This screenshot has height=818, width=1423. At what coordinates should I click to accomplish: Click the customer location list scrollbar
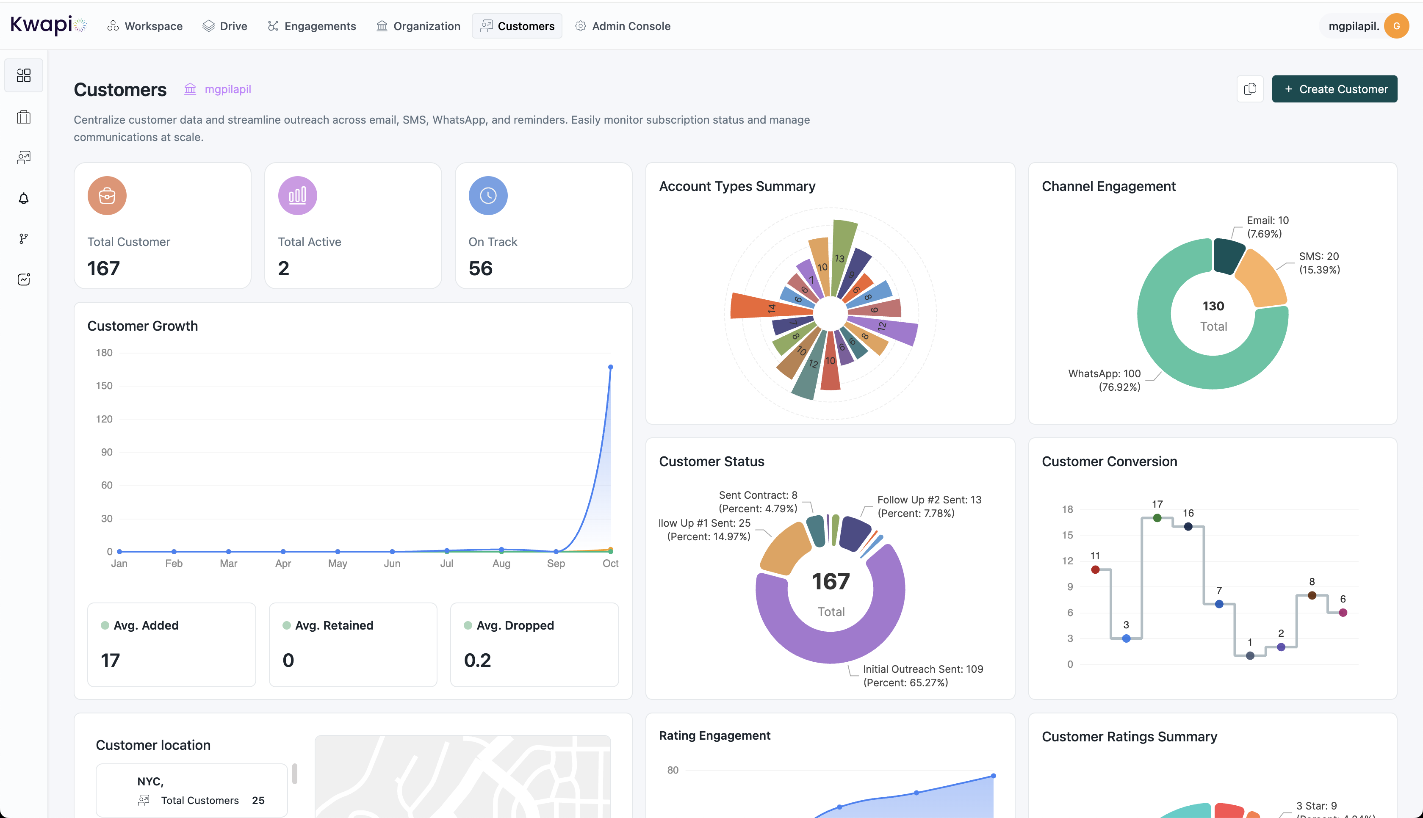295,774
